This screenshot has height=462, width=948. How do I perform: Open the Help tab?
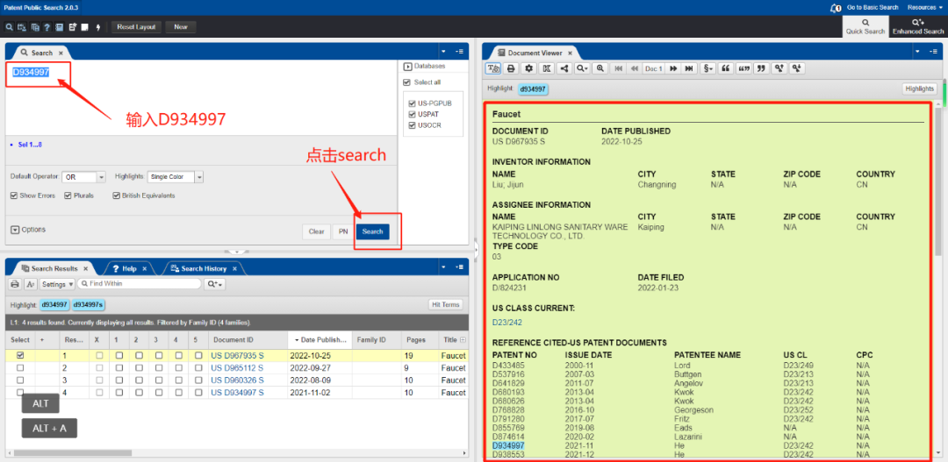(128, 268)
